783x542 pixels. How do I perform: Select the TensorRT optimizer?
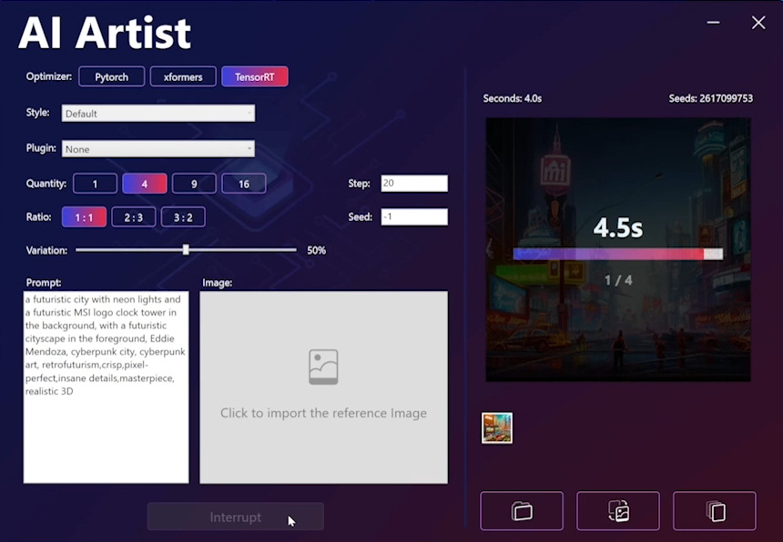coord(255,76)
